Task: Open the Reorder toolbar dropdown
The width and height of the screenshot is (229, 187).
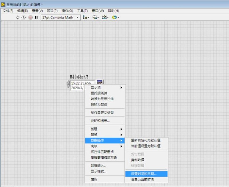Action: (115, 17)
